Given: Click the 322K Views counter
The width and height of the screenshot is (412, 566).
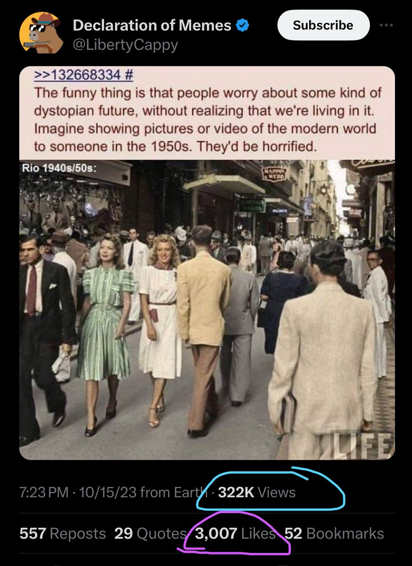Looking at the screenshot, I should [257, 492].
